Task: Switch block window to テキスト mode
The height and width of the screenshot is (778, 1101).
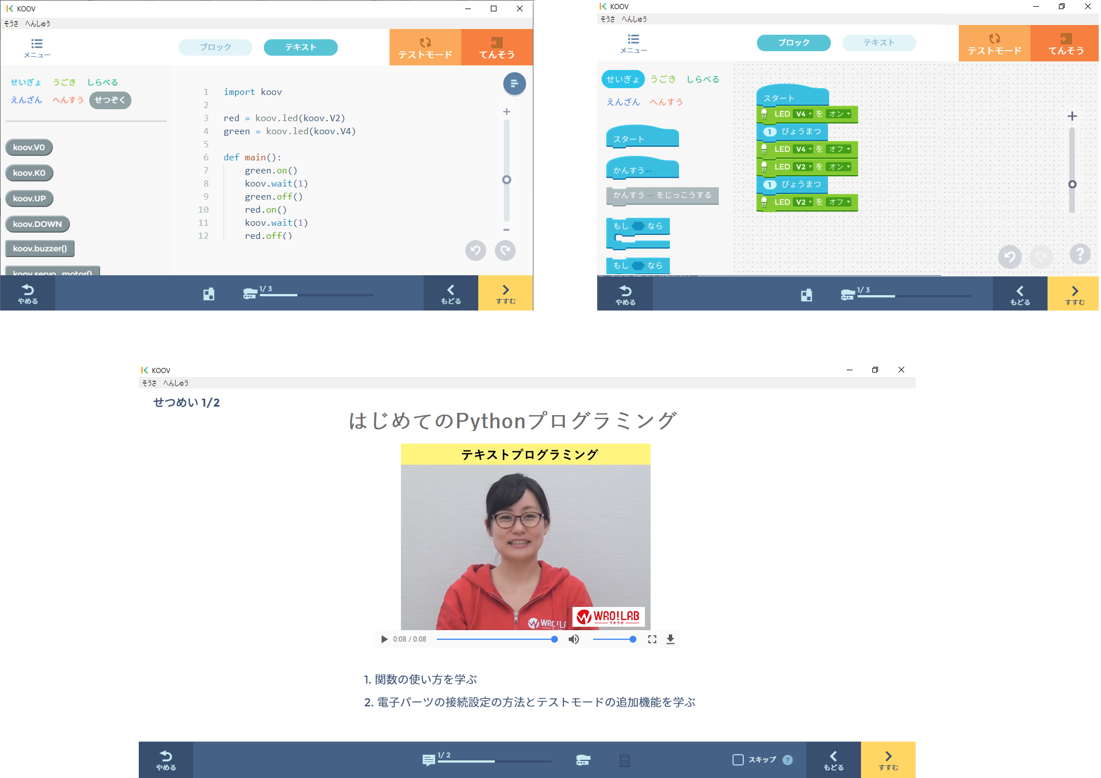Action: pos(879,43)
